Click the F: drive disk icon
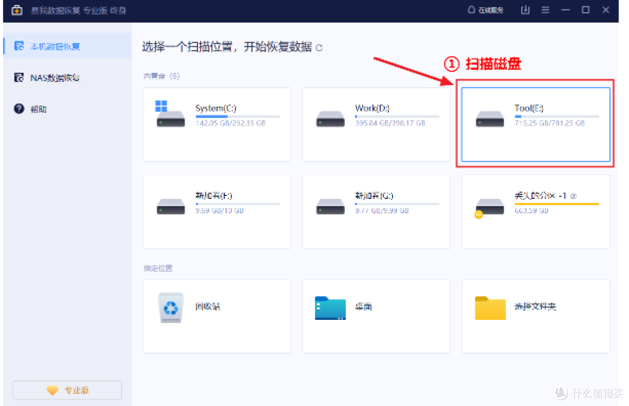This screenshot has width=629, height=406. click(171, 206)
